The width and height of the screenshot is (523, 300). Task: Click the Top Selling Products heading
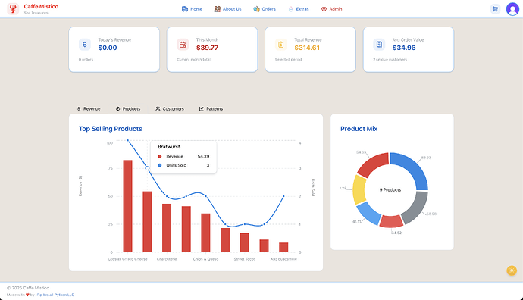pos(111,129)
